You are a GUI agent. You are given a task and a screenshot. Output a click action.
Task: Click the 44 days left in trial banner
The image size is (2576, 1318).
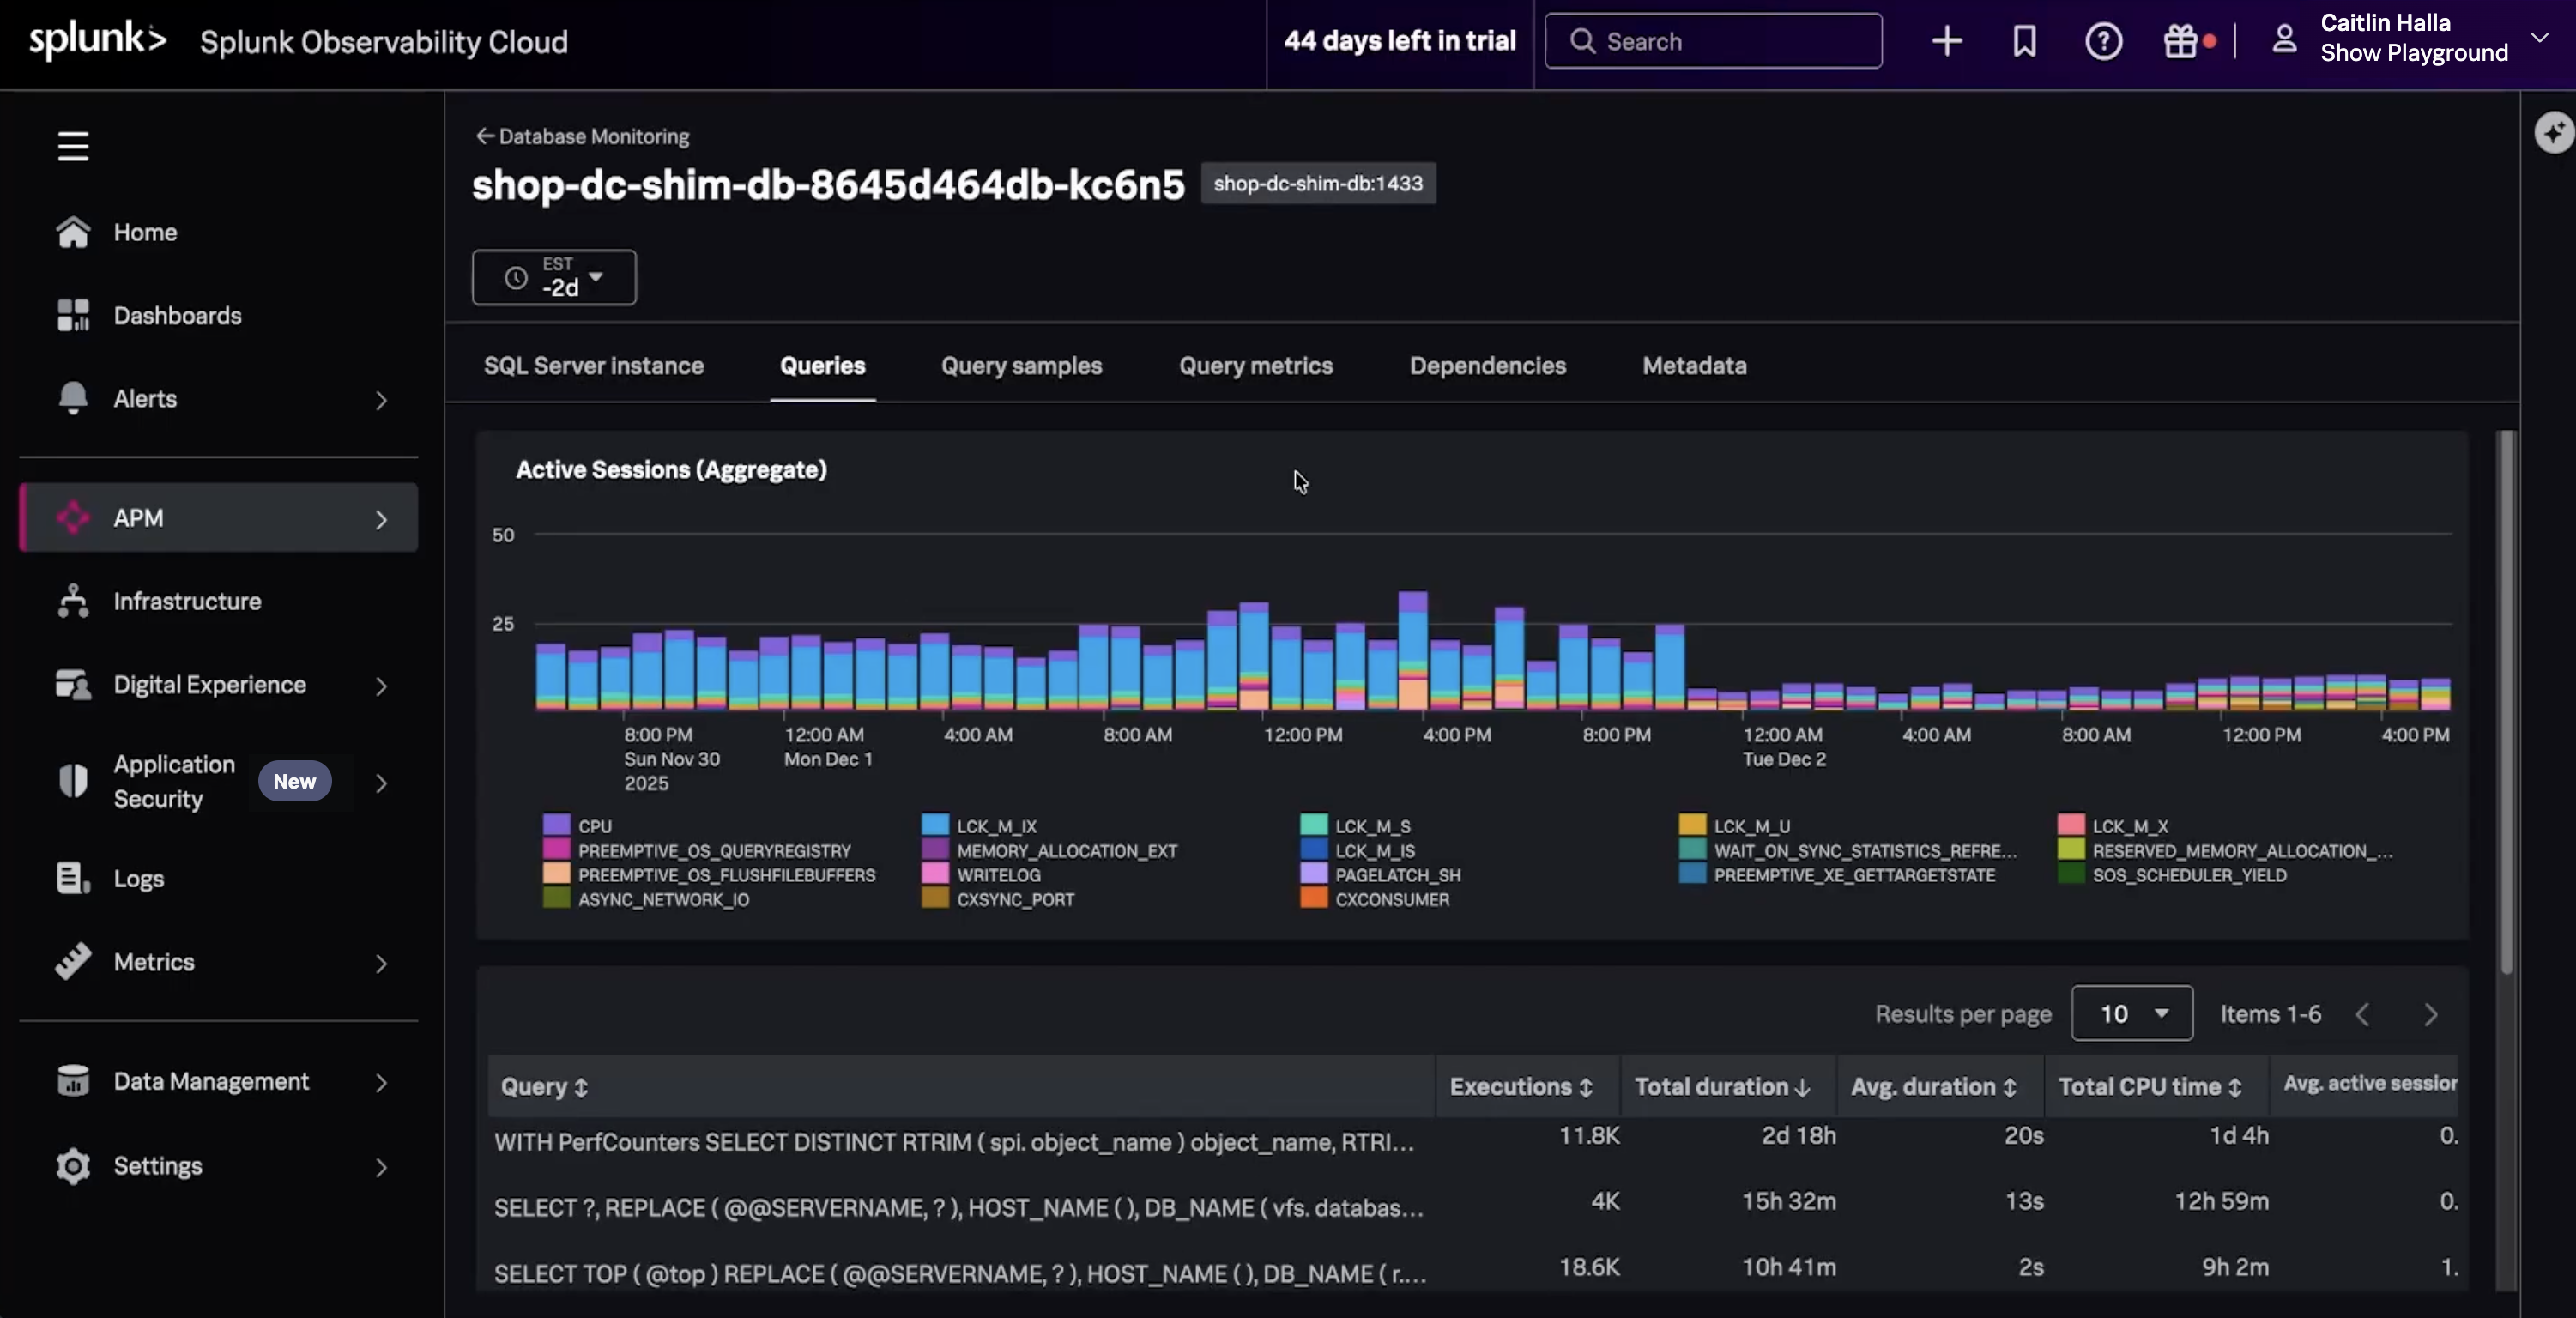(x=1399, y=41)
